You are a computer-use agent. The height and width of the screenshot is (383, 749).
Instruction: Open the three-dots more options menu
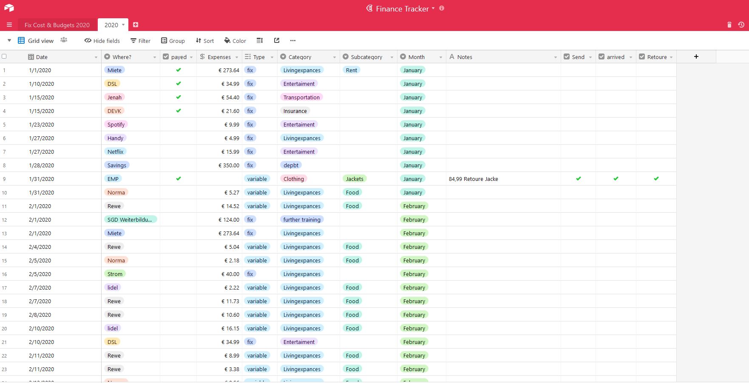click(x=293, y=41)
